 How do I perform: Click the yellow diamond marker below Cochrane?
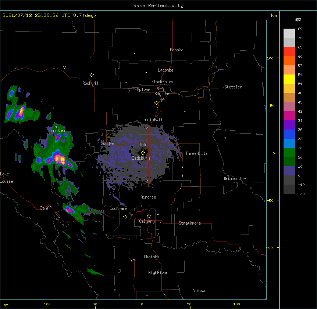pos(125,217)
